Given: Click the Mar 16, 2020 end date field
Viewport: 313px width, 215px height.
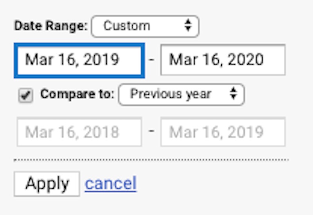Looking at the screenshot, I should coord(223,60).
